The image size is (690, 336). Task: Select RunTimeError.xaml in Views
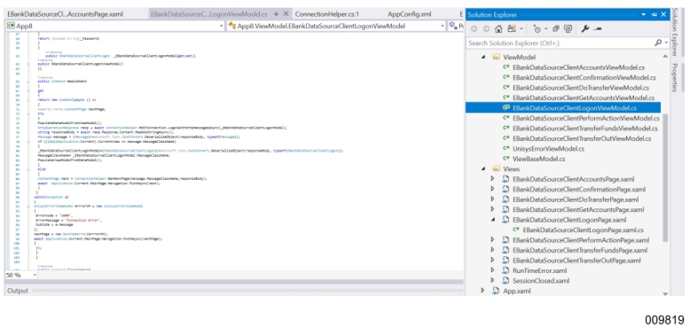(x=539, y=270)
